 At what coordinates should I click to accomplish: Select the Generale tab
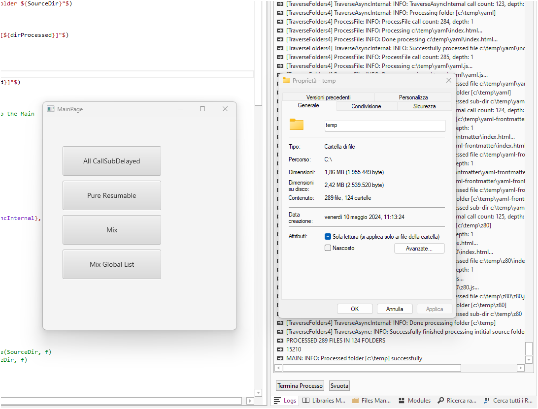click(308, 106)
